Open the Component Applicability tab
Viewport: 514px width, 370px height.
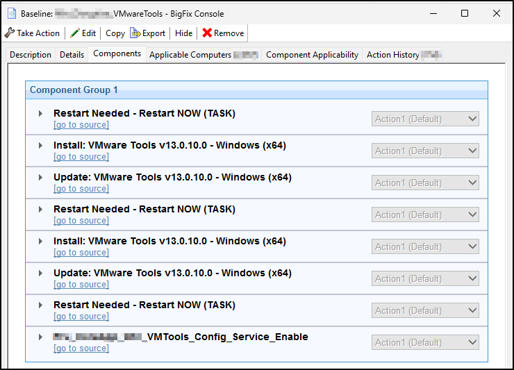pos(312,55)
